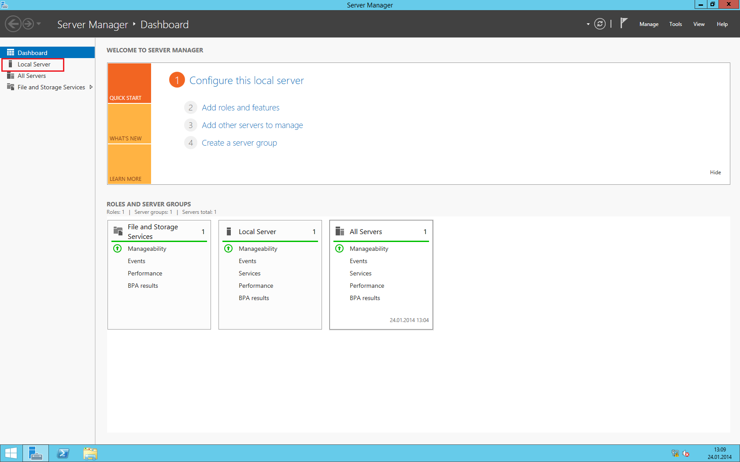Screen dimensions: 740x462
Task: Click Add roles and features link
Action: (240, 108)
